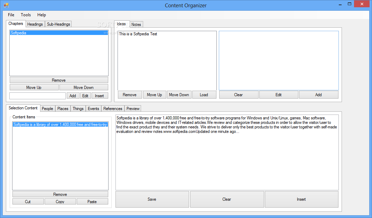Screen dimensions: 372x218
Task: Open the Help menu
Action: click(41, 15)
